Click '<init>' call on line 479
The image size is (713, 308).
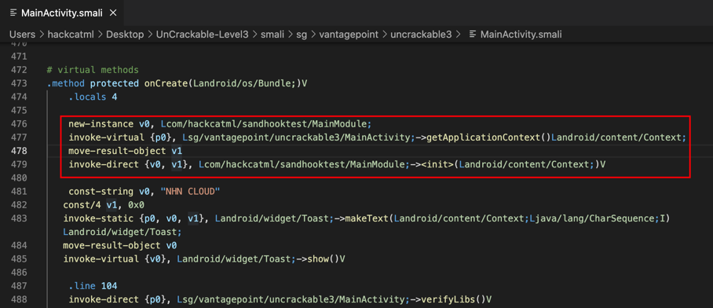437,164
